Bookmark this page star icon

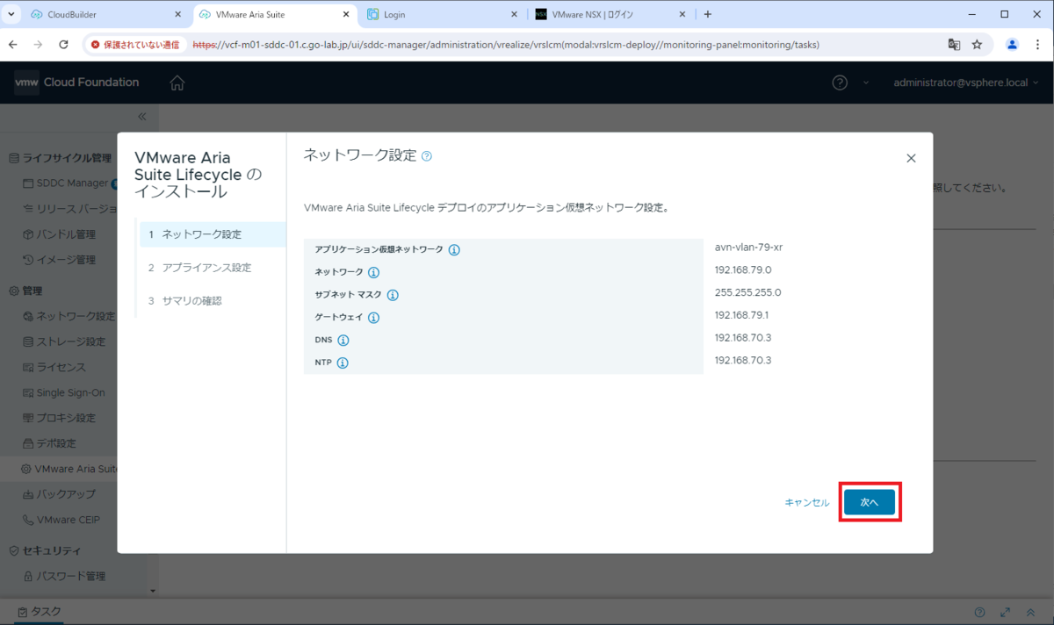977,44
